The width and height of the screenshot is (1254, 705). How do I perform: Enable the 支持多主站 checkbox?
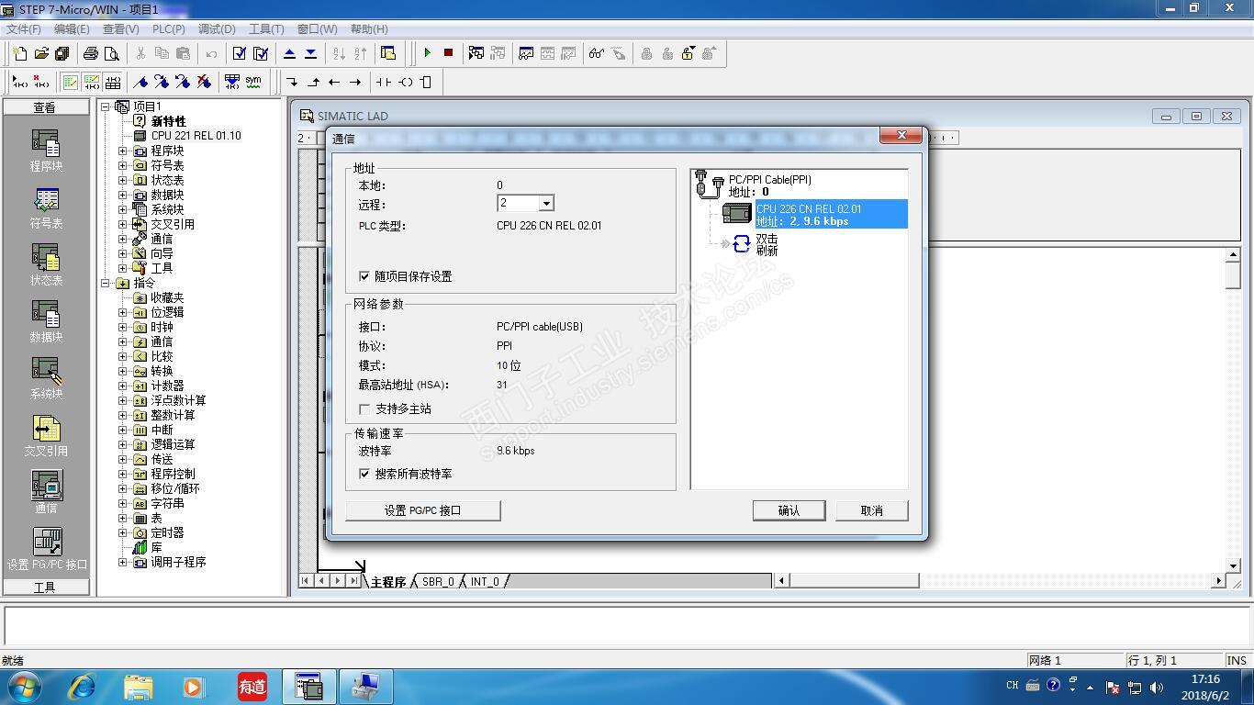364,409
